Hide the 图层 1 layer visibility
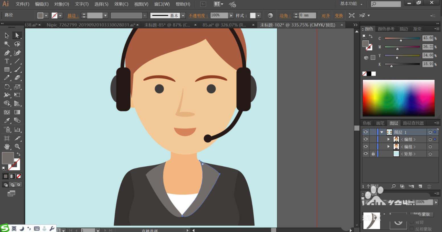442x232 pixels. point(366,132)
